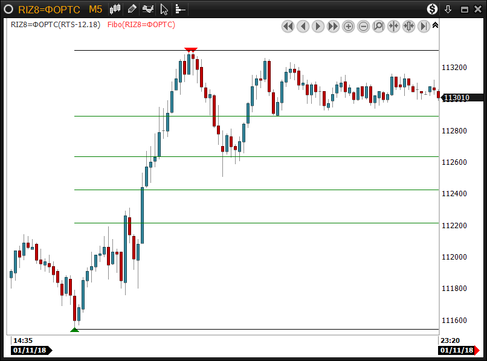This screenshot has width=487, height=361.
Task: Select the pencil drawing tool
Action: (x=132, y=9)
